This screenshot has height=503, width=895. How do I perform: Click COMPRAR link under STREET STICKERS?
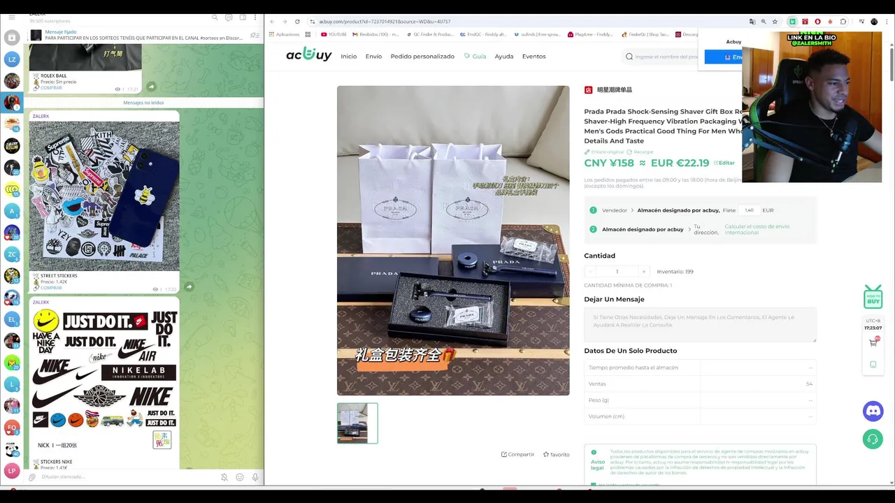[51, 288]
